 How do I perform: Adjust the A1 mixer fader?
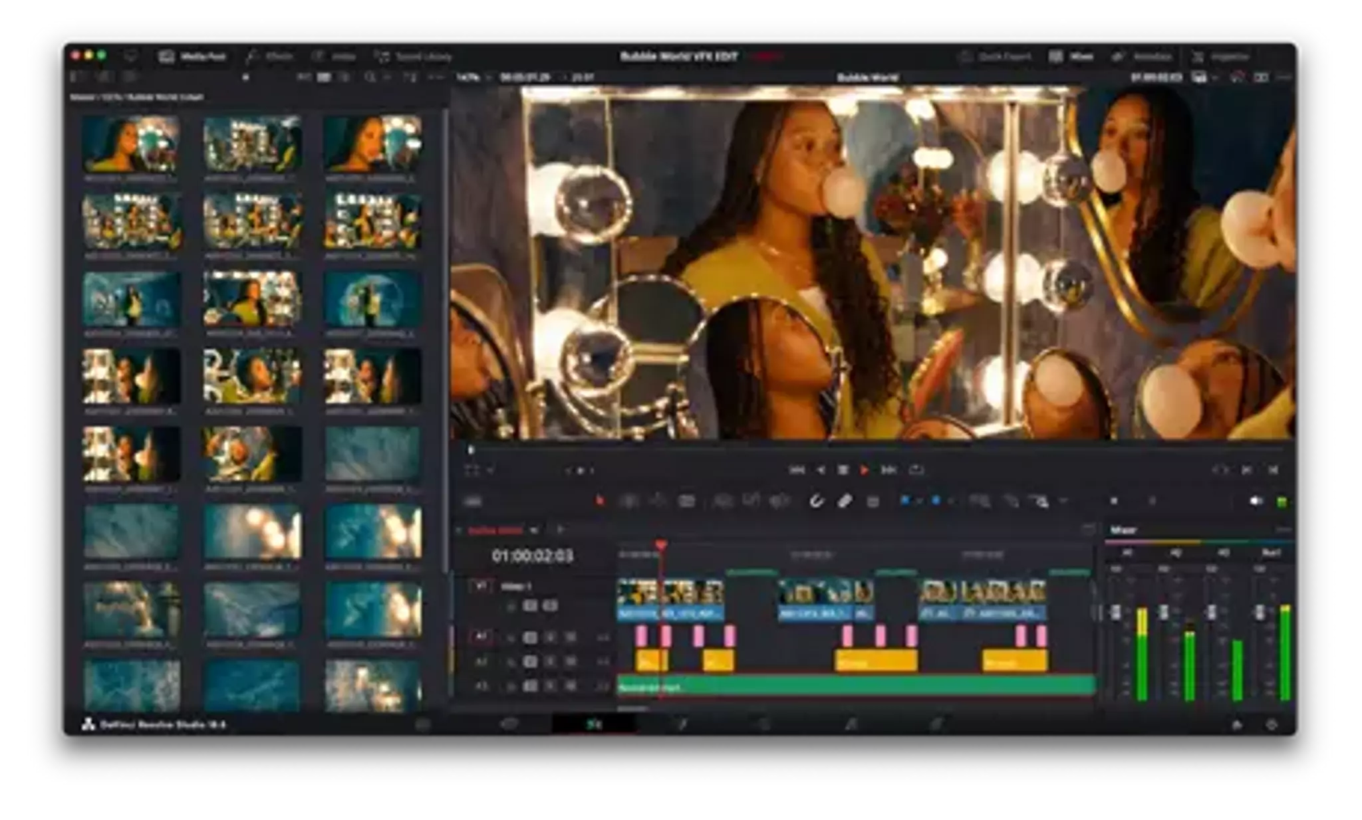[x=1116, y=612]
